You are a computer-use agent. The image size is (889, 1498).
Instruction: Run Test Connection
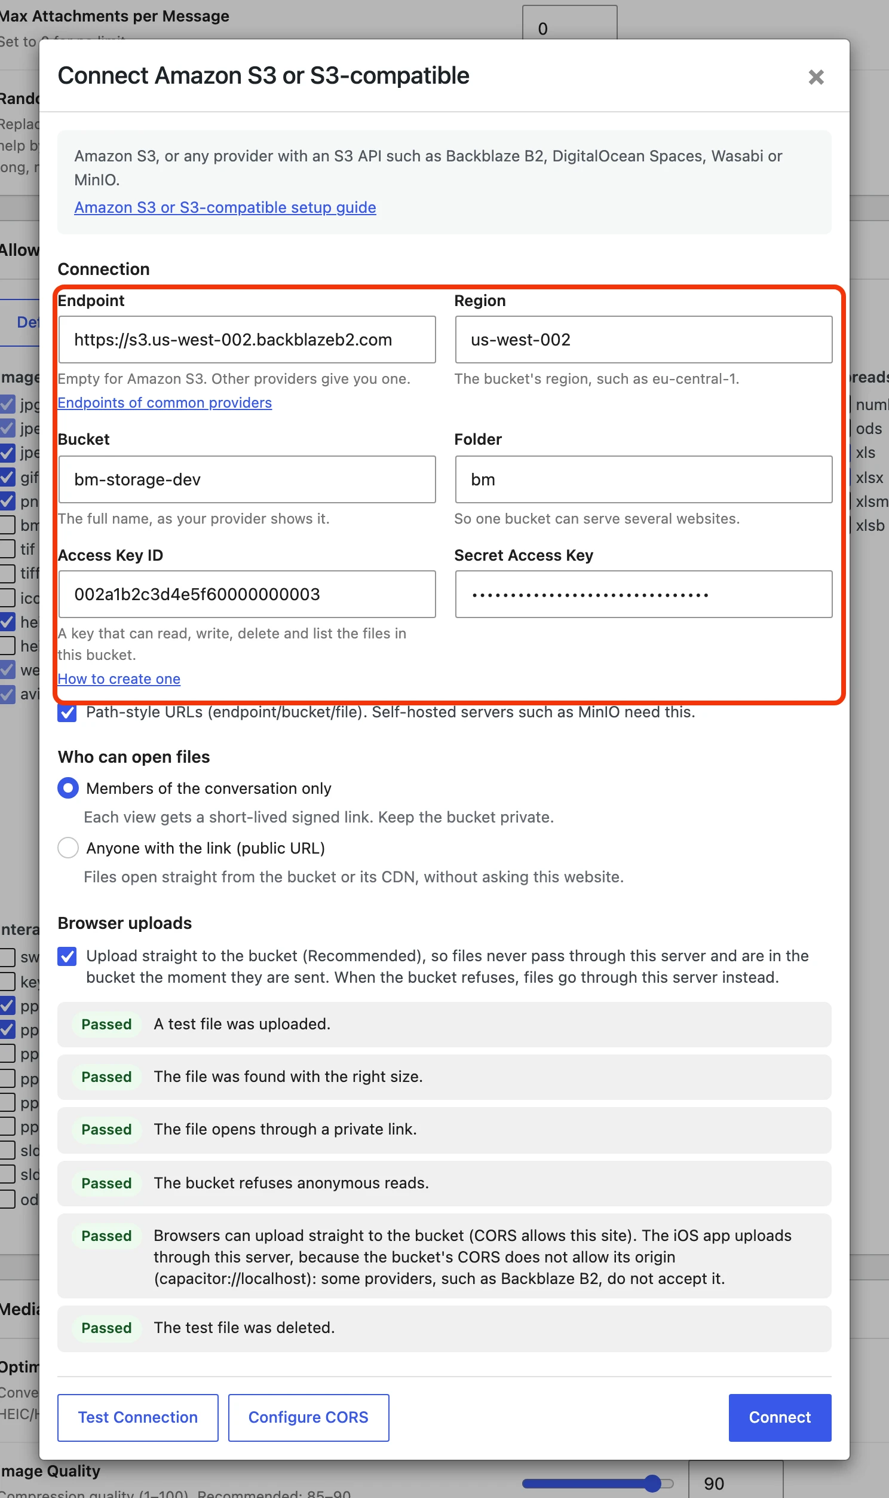pyautogui.click(x=138, y=1417)
